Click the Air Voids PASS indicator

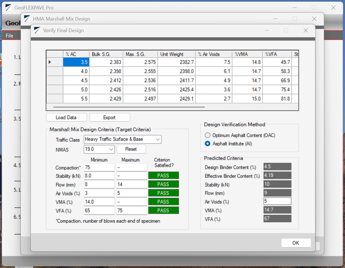pyautogui.click(x=164, y=193)
